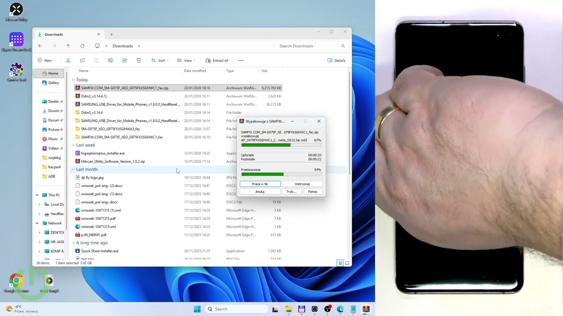Open Task View on the taskbar

coord(275,309)
